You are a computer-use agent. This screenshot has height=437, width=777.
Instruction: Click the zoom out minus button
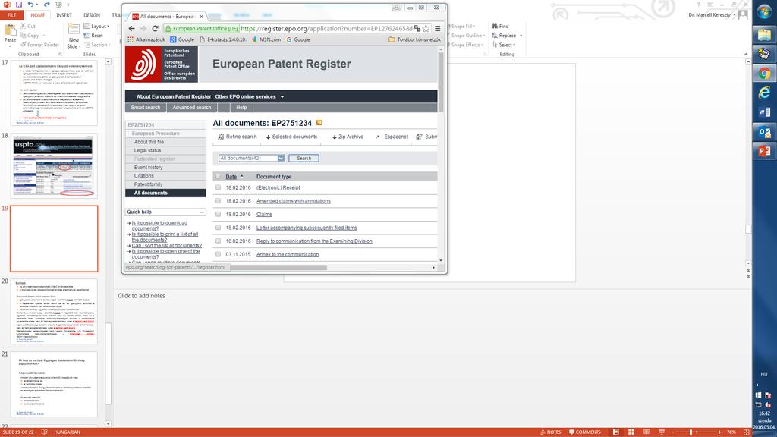pos(673,432)
